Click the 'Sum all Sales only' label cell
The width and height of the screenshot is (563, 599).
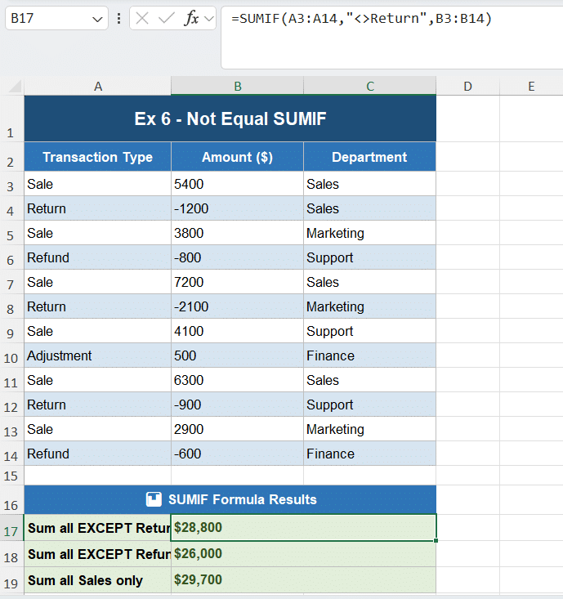(98, 580)
